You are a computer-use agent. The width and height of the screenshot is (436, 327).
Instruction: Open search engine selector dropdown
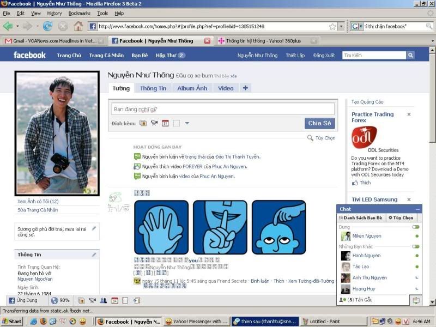[361, 26]
